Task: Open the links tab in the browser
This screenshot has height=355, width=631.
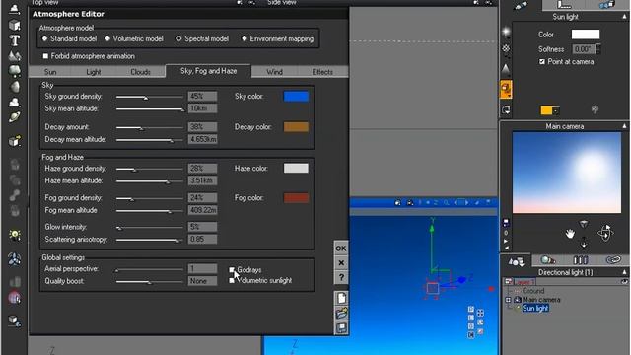Action: click(613, 260)
